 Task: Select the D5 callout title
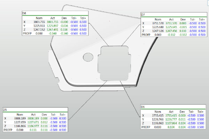[x=5, y=110]
